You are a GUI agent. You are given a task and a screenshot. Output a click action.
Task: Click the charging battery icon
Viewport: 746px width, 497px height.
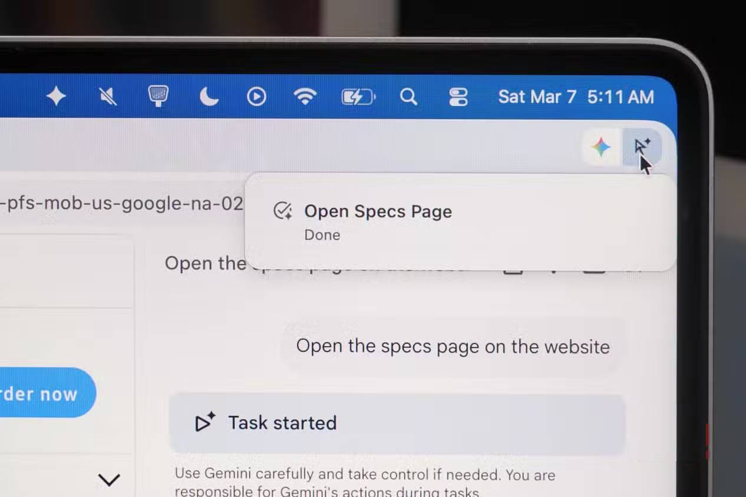click(358, 97)
